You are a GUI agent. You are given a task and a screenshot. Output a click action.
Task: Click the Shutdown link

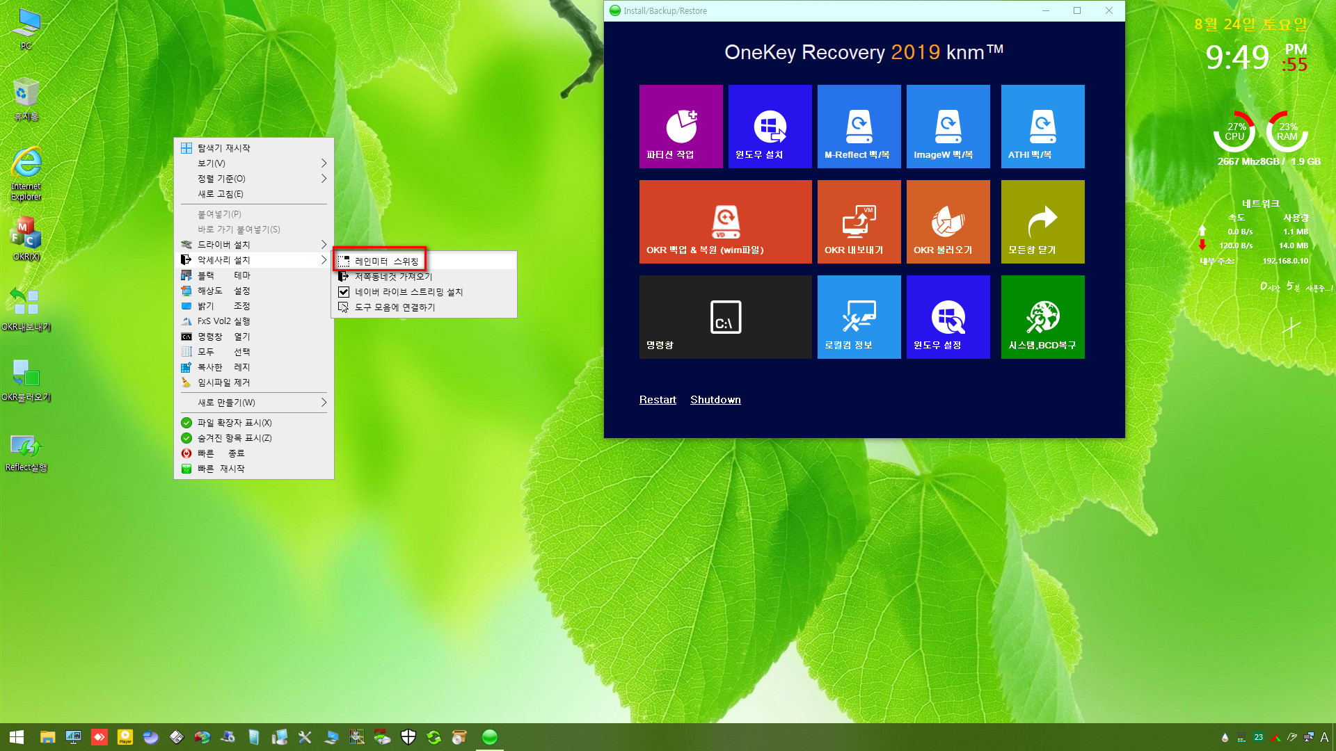pos(715,400)
